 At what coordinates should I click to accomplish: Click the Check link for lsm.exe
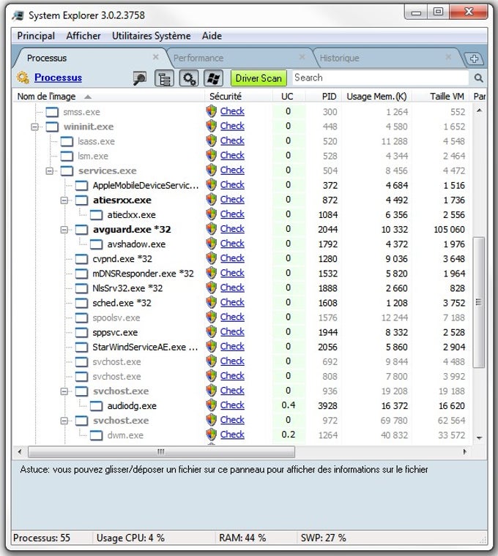point(232,155)
